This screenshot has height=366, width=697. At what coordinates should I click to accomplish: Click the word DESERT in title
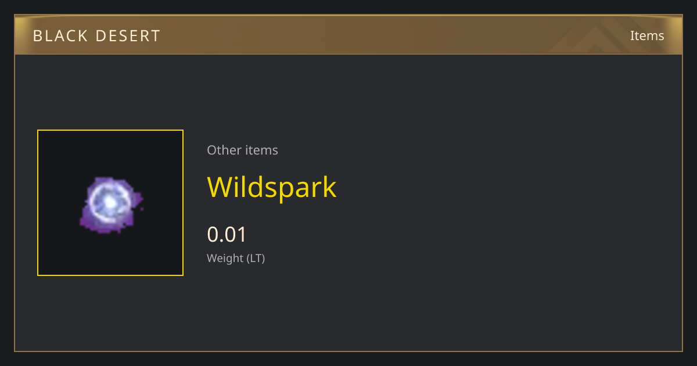(x=128, y=36)
